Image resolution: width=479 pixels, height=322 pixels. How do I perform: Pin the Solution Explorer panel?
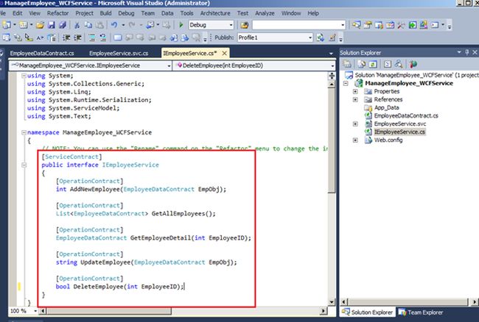click(467, 52)
